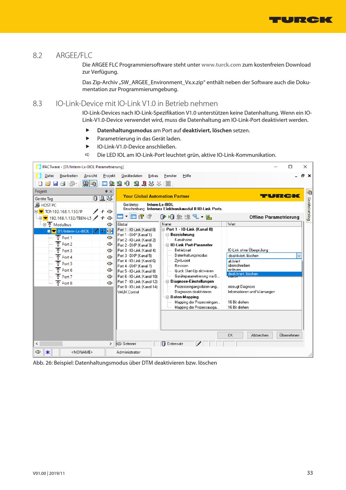Open the view layout dropdown arrow
Viewport: 346px width, 490px height.
126,217
